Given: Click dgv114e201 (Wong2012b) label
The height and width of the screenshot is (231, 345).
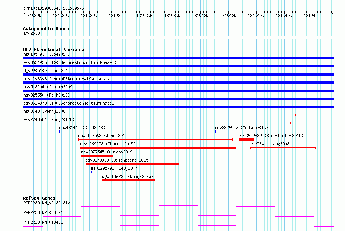Looking at the screenshot, I should click(x=128, y=176).
